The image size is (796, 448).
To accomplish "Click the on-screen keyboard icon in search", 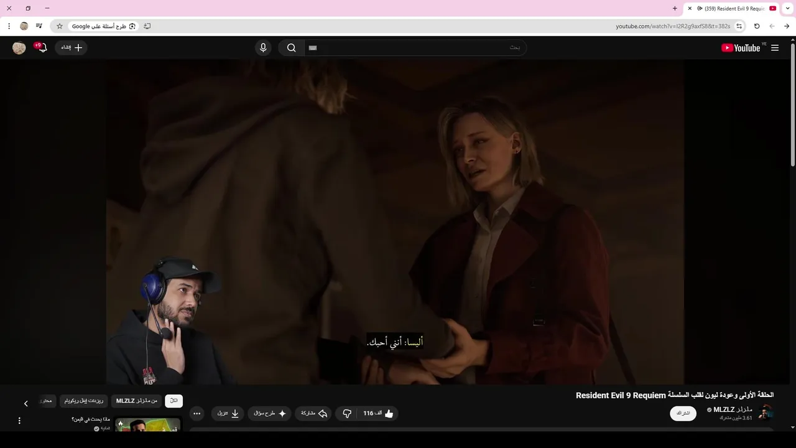I will [313, 48].
